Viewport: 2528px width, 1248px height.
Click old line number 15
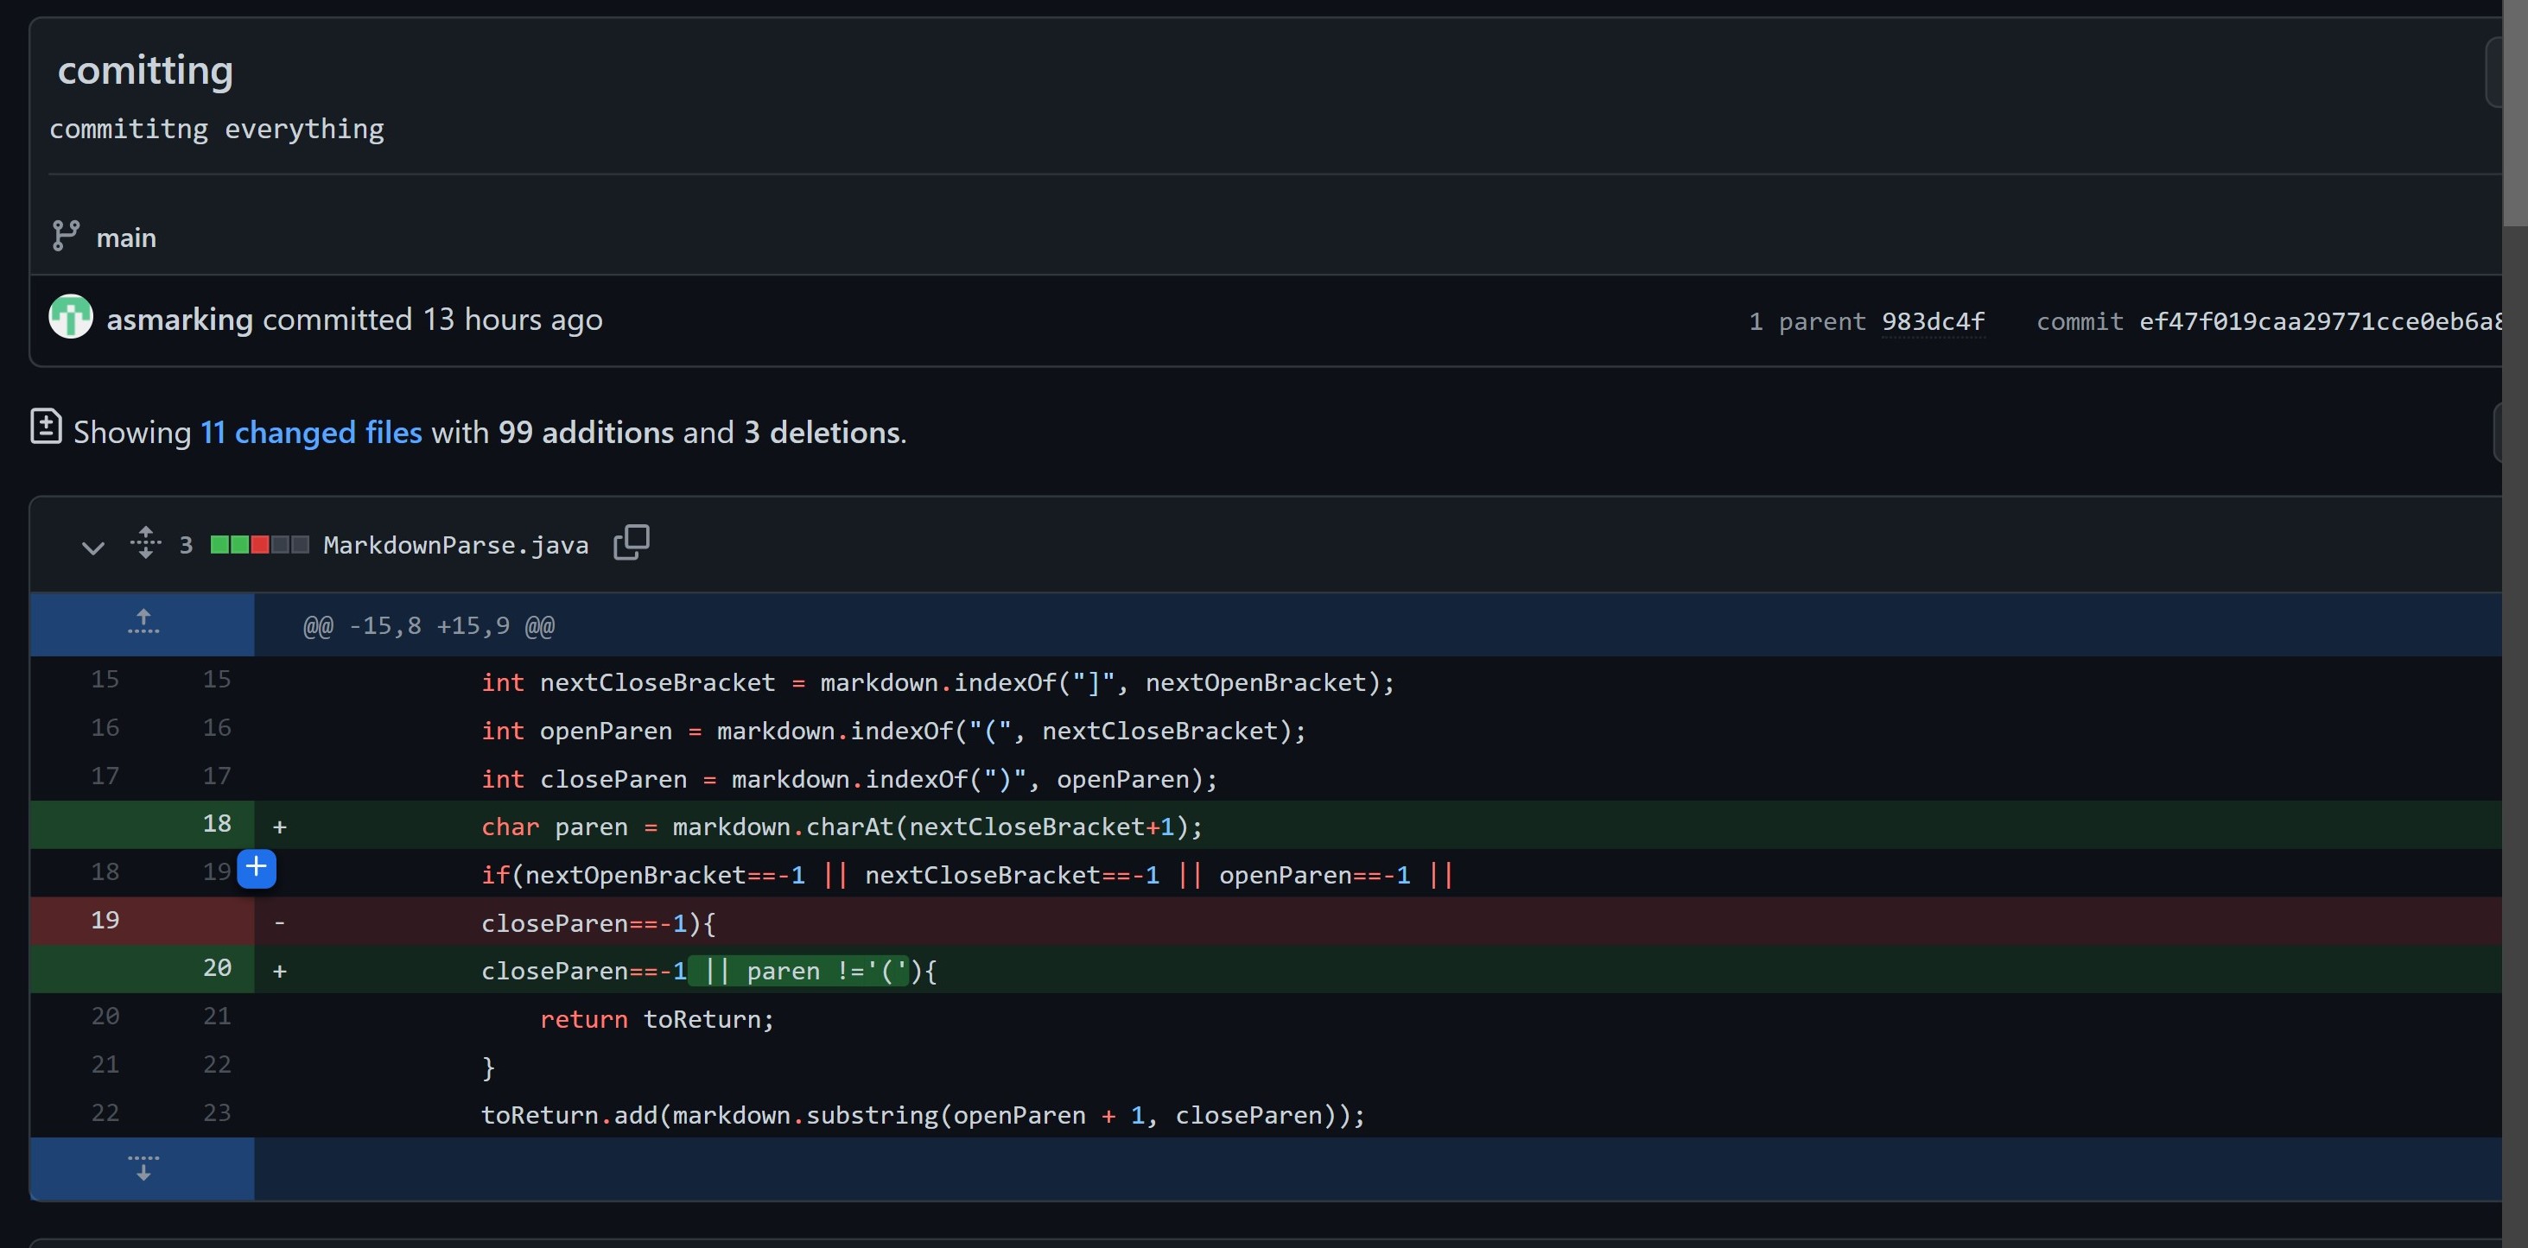pos(105,678)
